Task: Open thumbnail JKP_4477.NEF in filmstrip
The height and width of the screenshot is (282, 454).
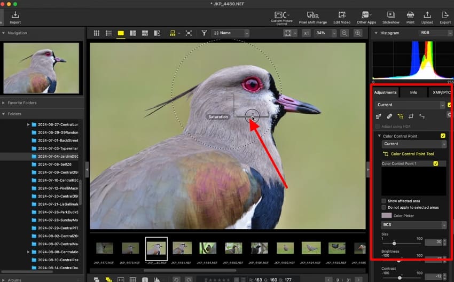Action: 105,248
